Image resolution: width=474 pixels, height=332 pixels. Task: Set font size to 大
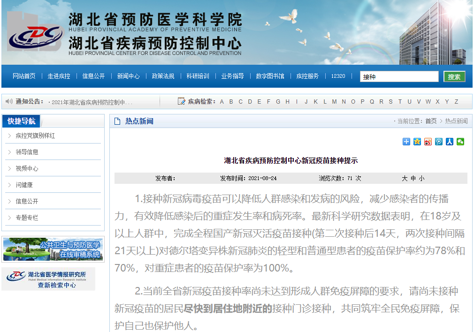pos(405,178)
